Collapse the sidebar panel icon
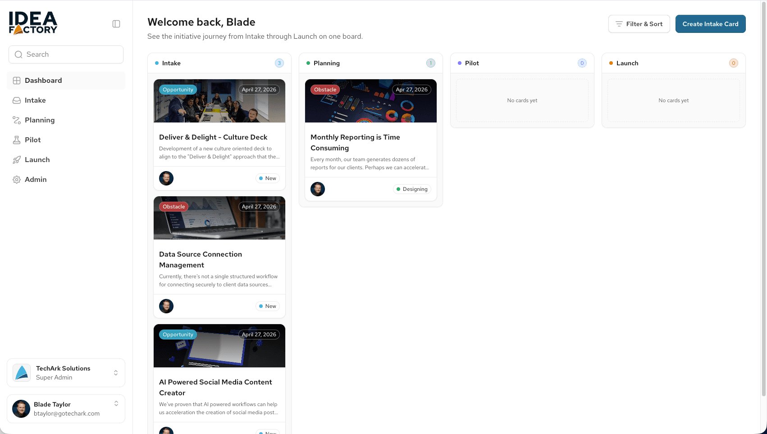The width and height of the screenshot is (767, 434). (116, 24)
